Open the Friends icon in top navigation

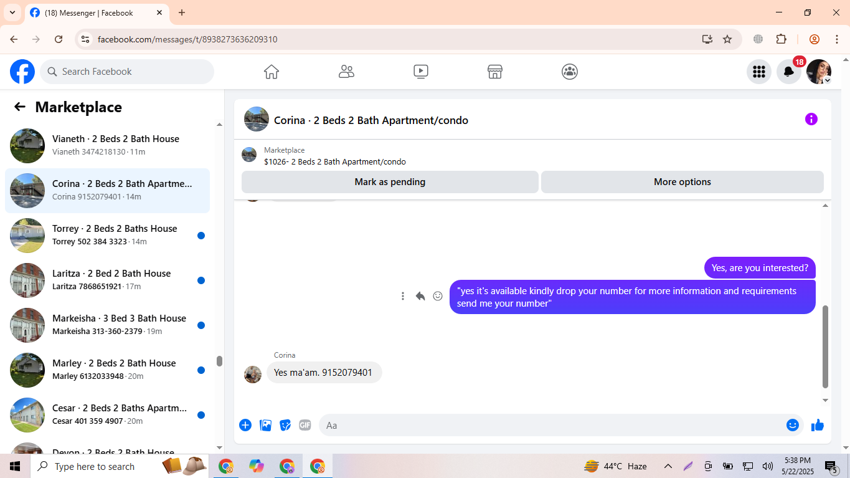point(346,72)
